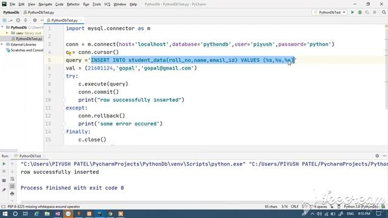Click the locate opened file target icon
This screenshot has width=388, height=218.
click(18, 20)
